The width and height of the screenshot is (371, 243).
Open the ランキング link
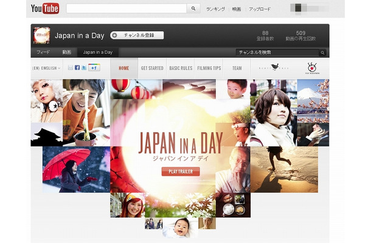215,9
